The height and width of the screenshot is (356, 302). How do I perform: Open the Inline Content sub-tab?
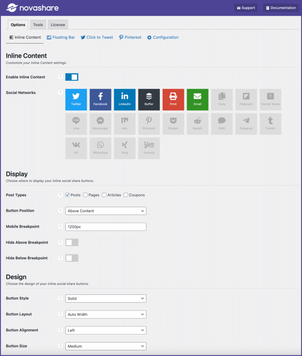[25, 38]
